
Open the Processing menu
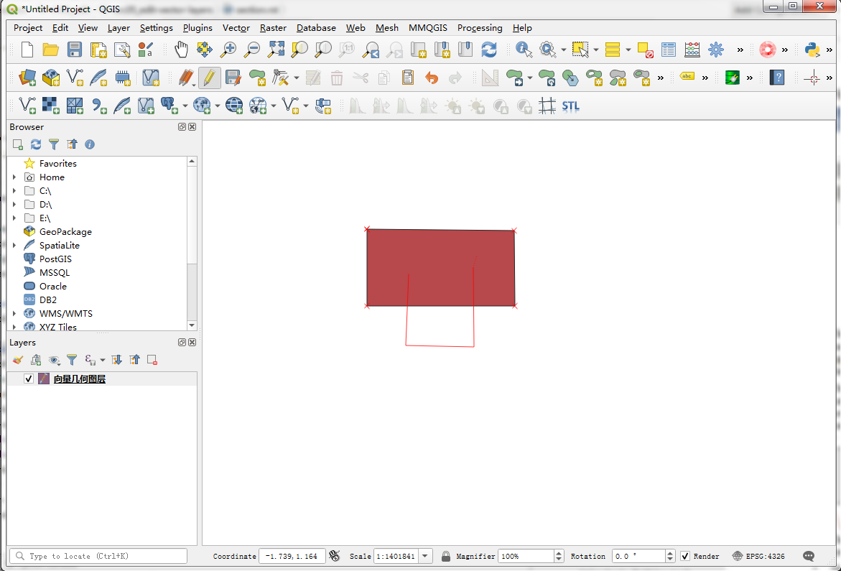[x=480, y=28]
